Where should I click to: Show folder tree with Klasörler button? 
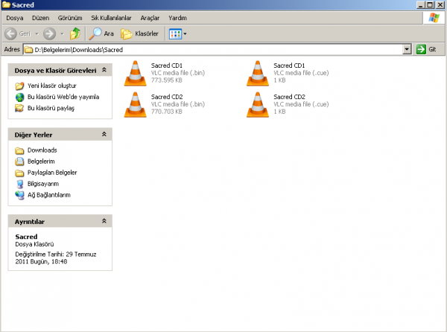[x=139, y=33]
